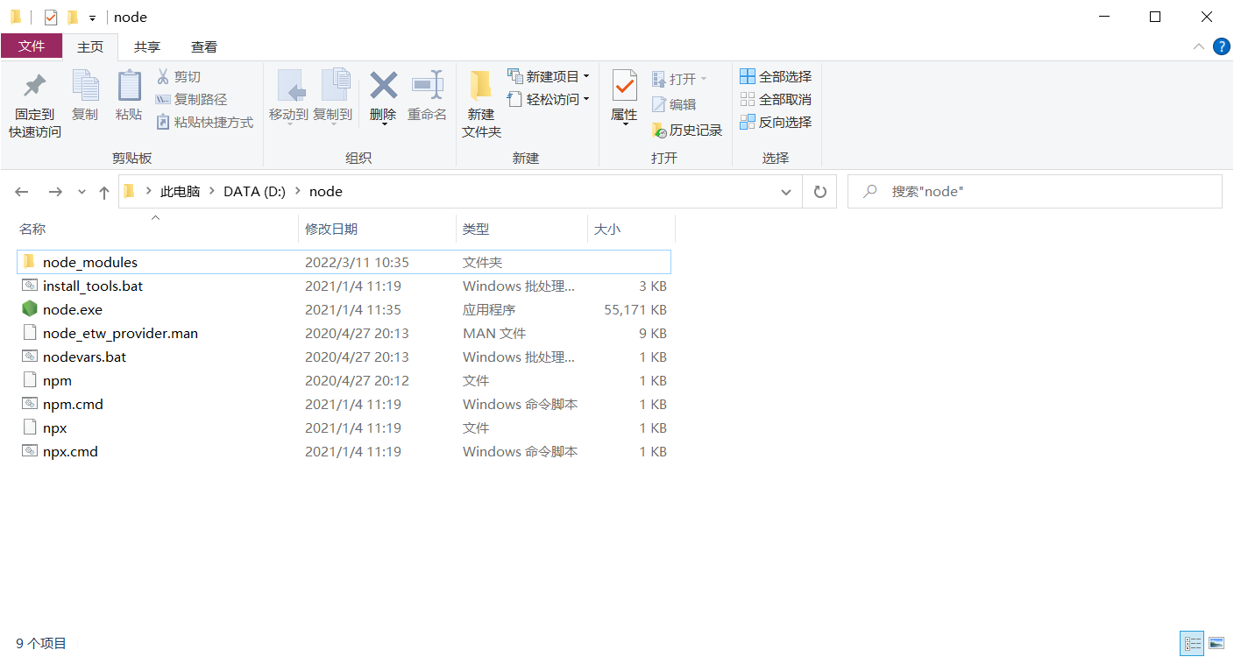Click the 2022/3/11 10:35 date cell
This screenshot has height=657, width=1234.
(x=357, y=262)
